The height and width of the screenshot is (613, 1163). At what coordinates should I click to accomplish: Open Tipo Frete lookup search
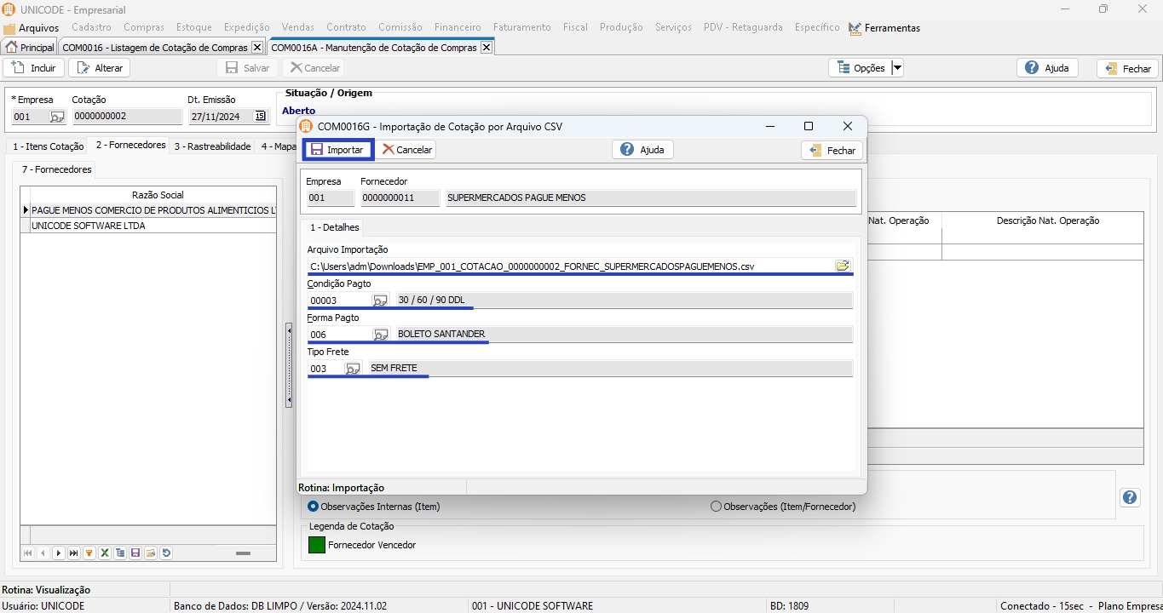tap(352, 369)
